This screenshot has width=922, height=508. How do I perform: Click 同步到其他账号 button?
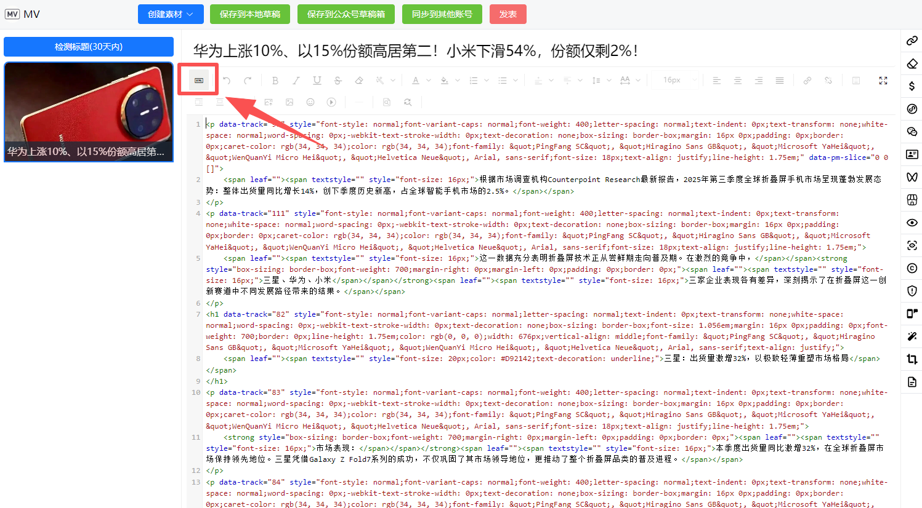click(x=442, y=14)
